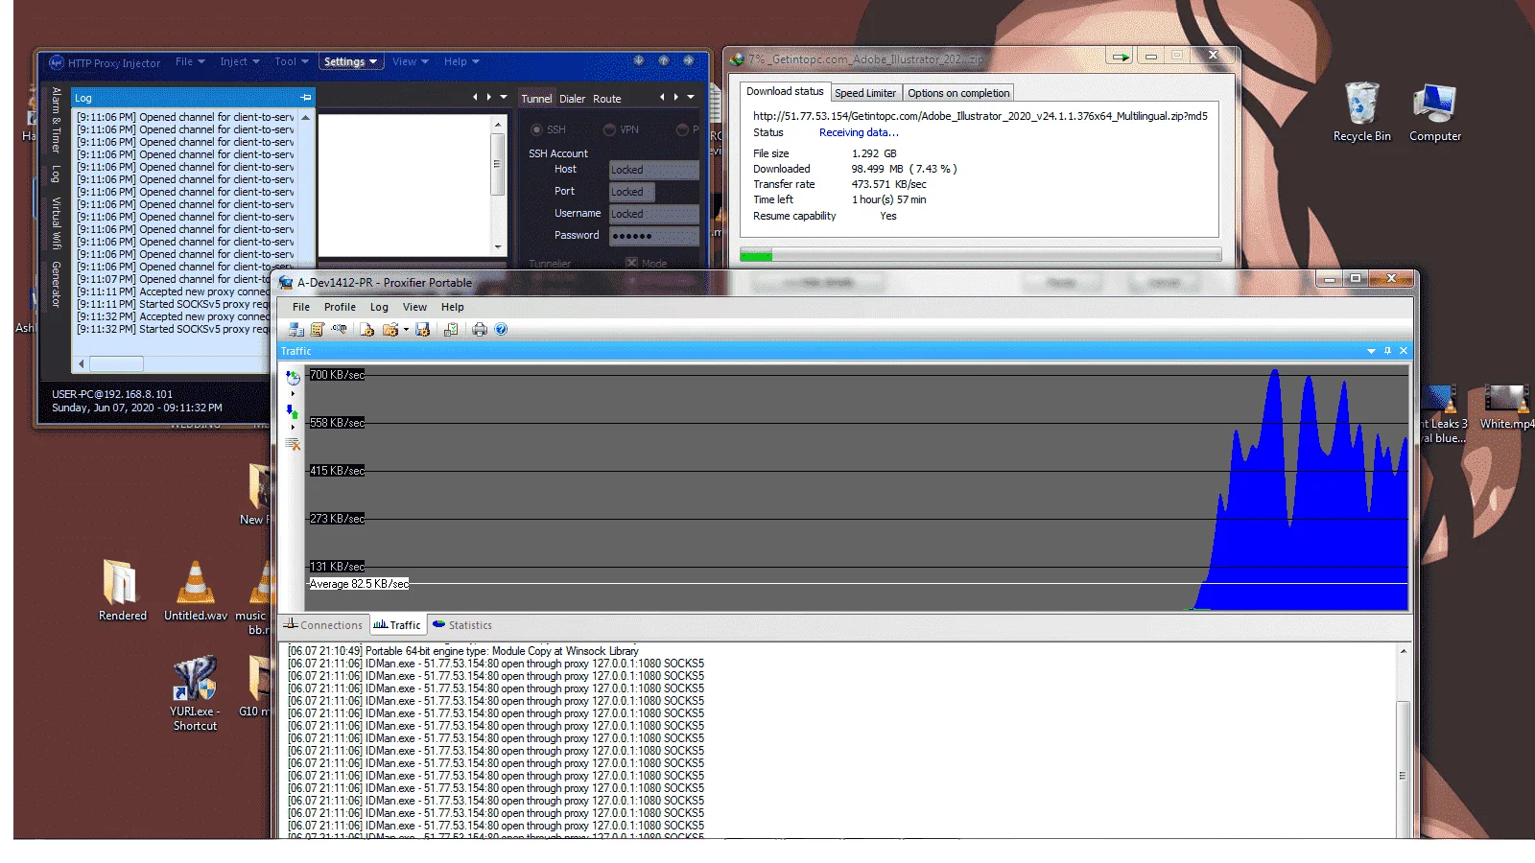
Task: Click the pin icon on HTTP Proxy Injector Log panel
Action: pyautogui.click(x=306, y=98)
